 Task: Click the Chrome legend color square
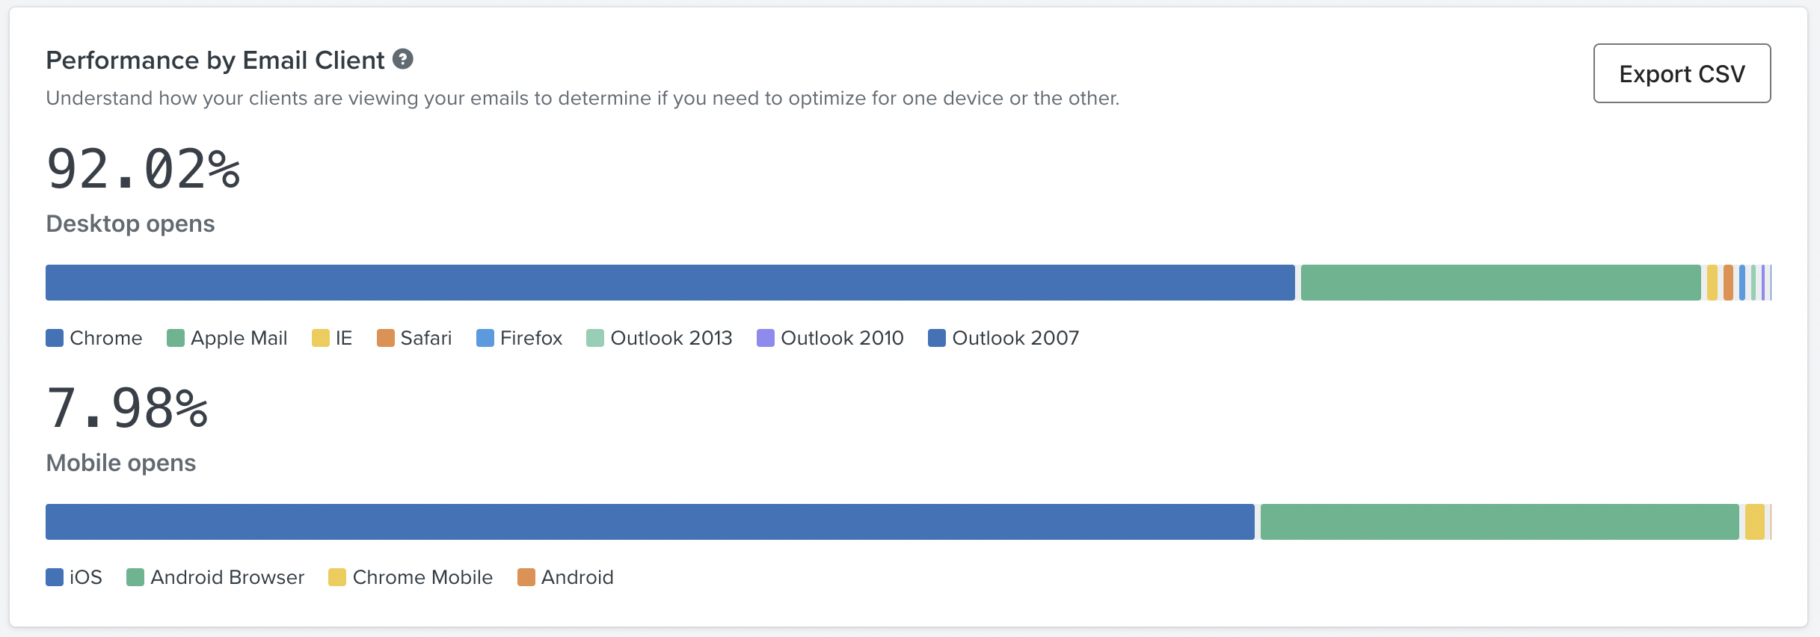coord(54,338)
